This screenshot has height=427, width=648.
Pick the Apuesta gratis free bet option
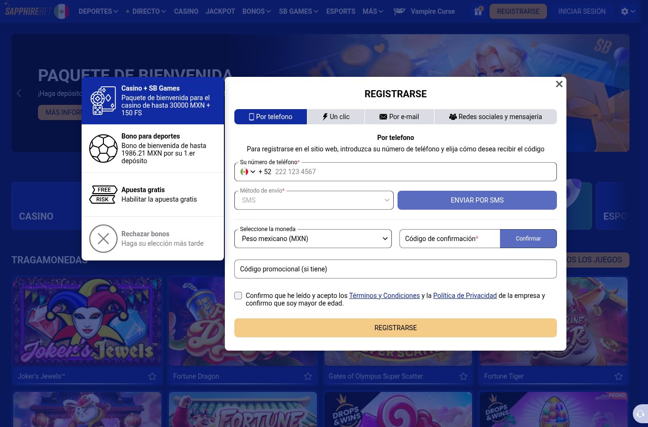153,195
